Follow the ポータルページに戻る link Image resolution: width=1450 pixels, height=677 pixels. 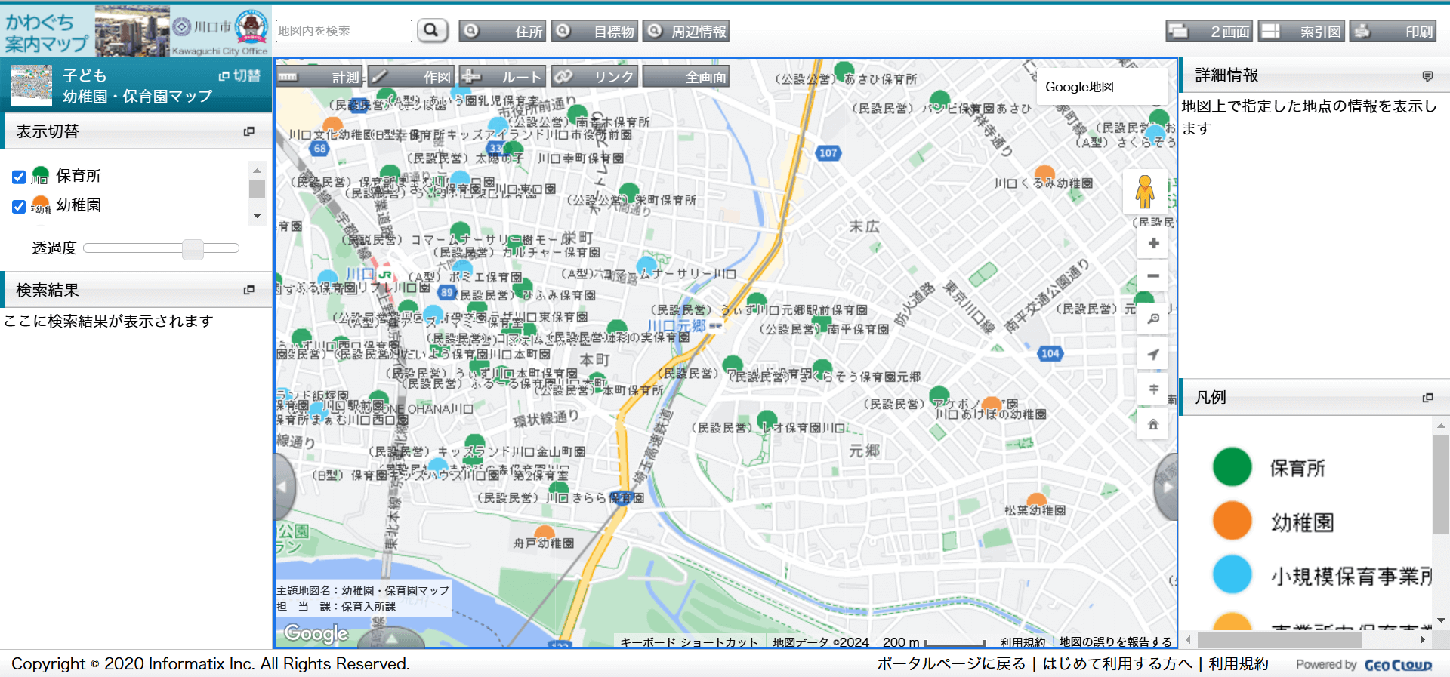point(951,664)
